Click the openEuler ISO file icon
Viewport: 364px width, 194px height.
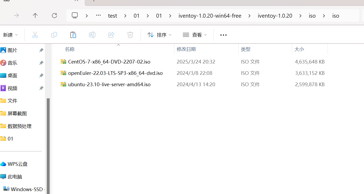tap(63, 73)
